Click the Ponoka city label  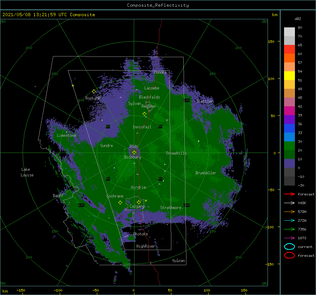160,72
